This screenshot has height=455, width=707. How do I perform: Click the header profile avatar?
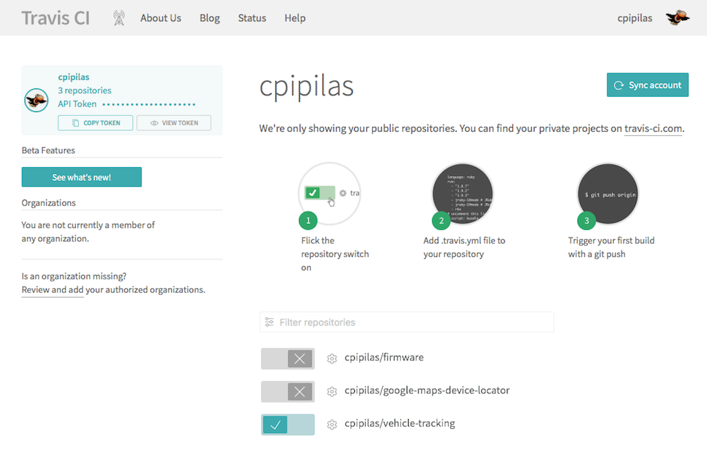pos(678,17)
